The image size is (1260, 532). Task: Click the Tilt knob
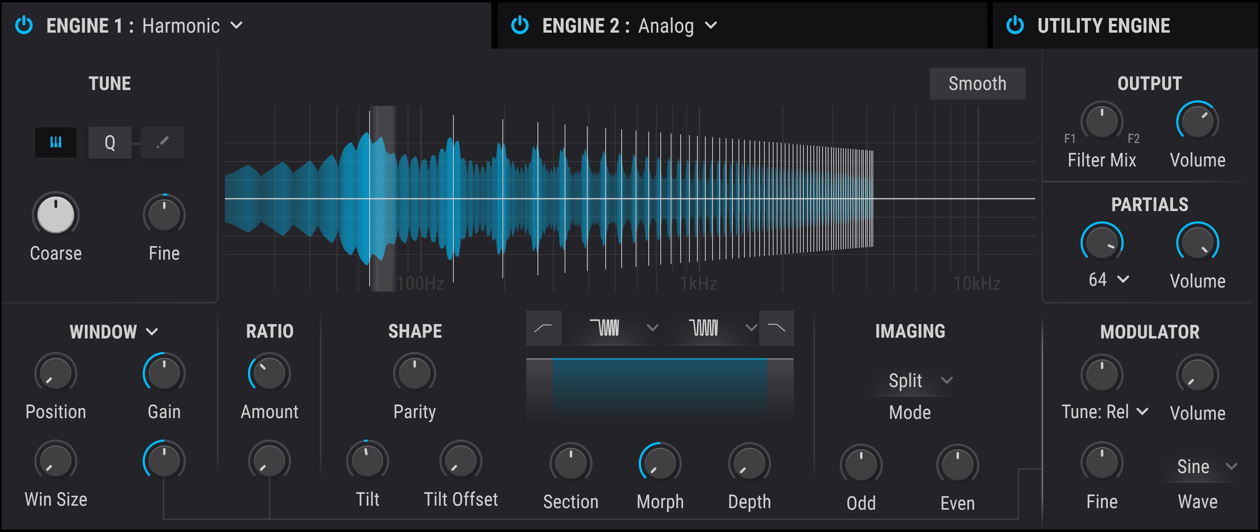tap(367, 461)
